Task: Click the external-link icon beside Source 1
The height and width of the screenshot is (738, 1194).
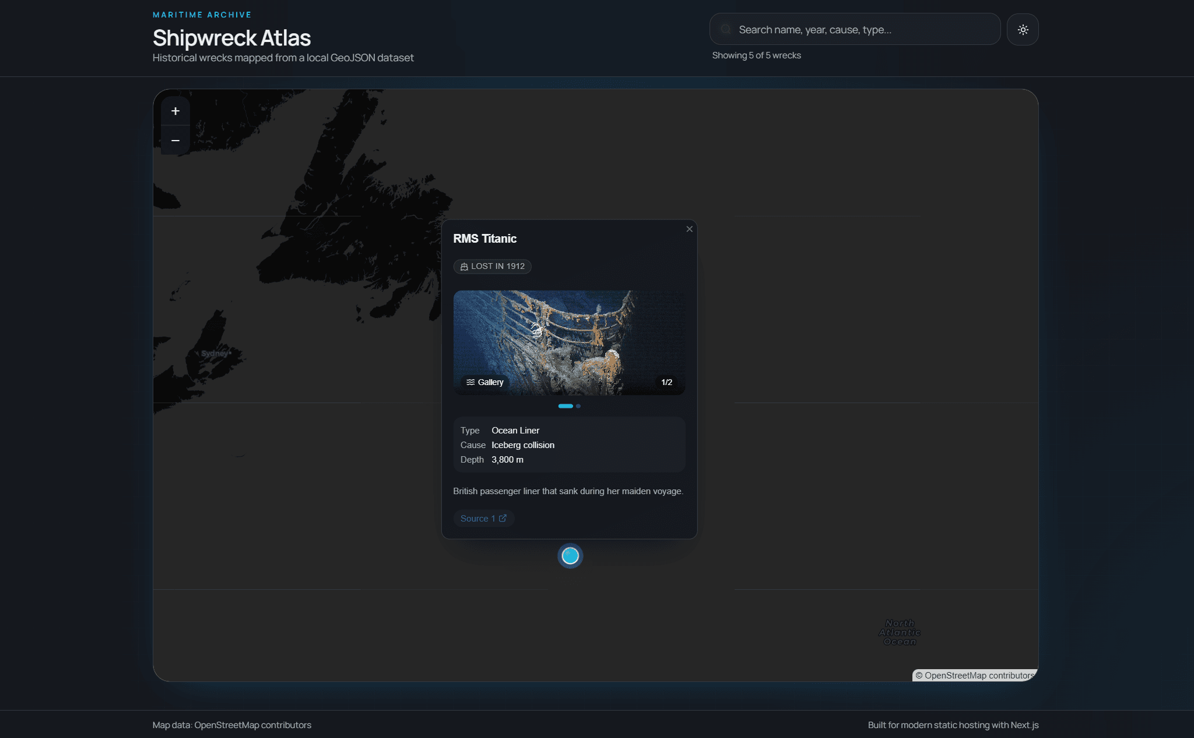Action: point(502,518)
